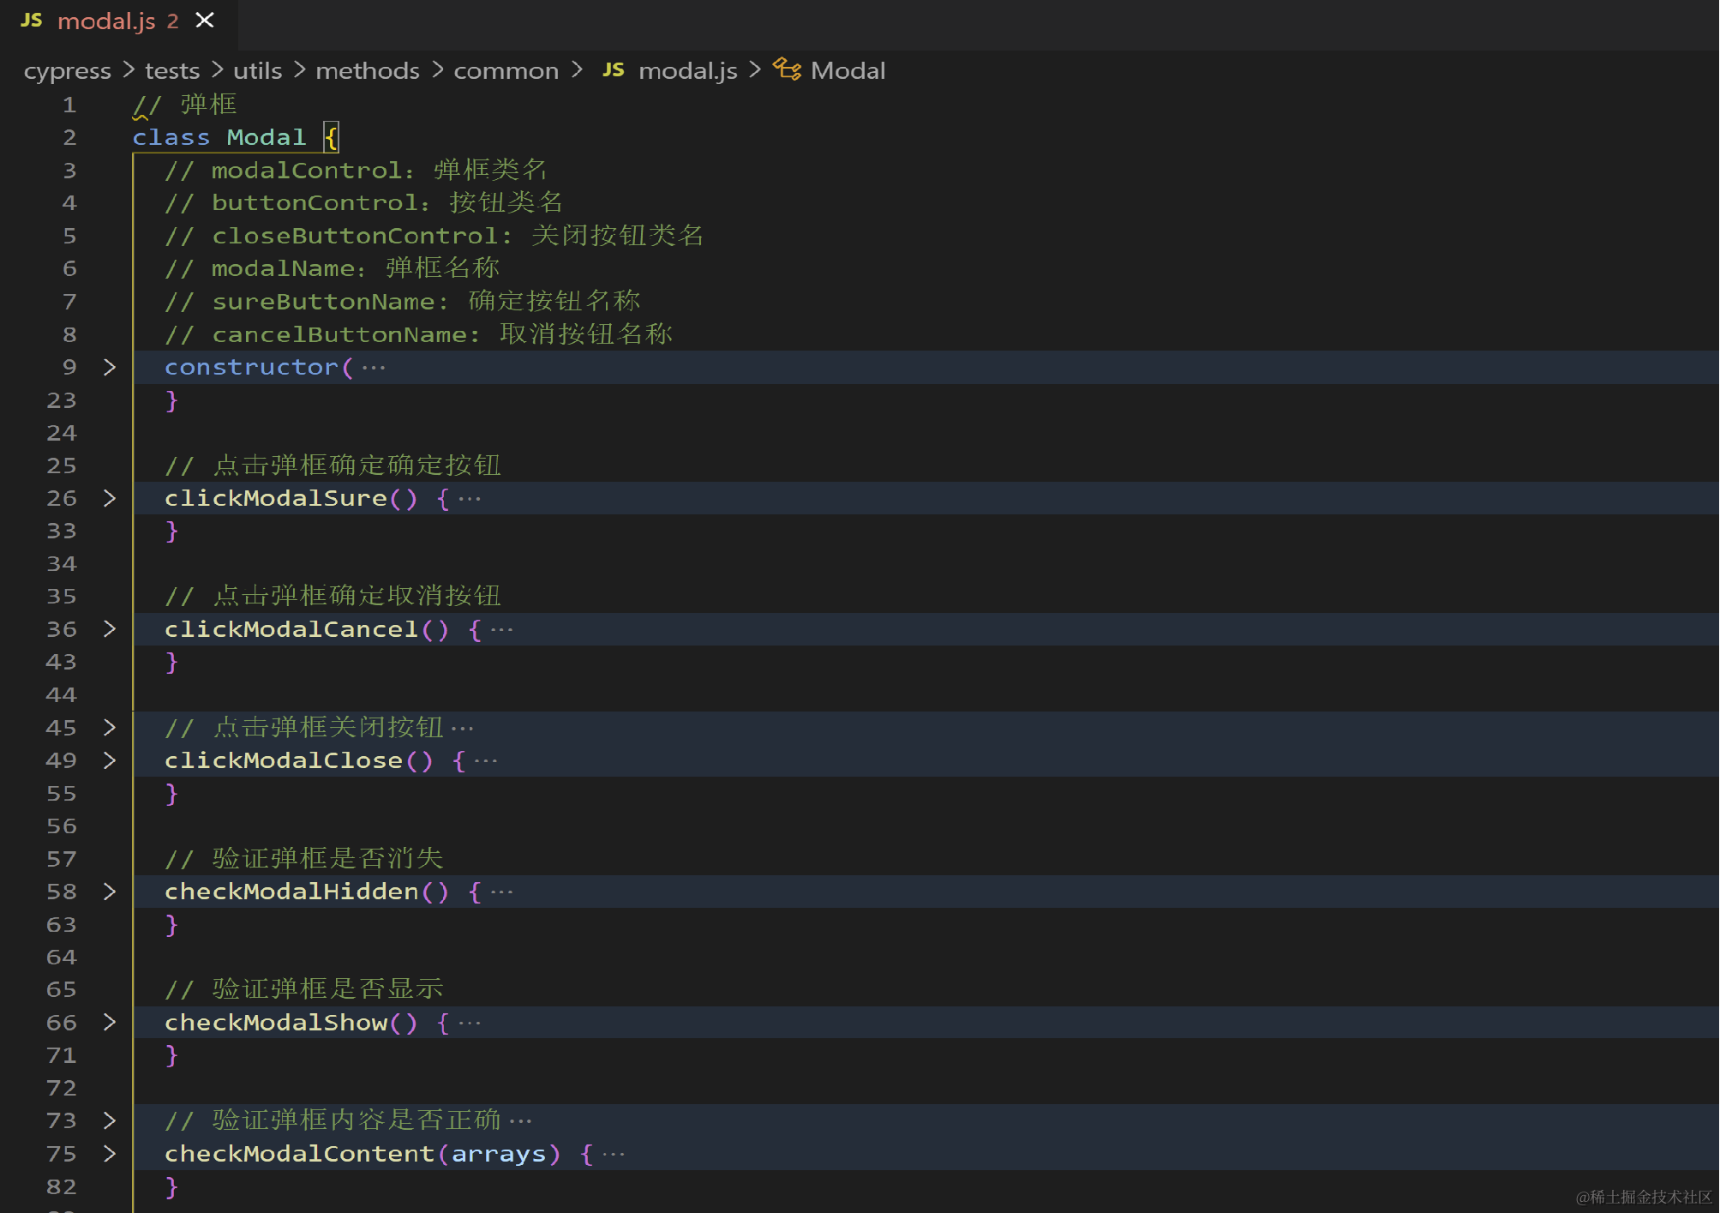Click the JS file icon in modal.js tab
Screen dimensions: 1720x1213
pos(32,20)
